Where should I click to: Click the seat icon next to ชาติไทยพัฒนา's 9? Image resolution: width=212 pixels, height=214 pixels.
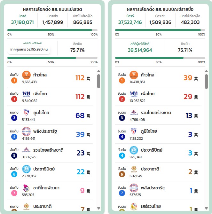88,191
